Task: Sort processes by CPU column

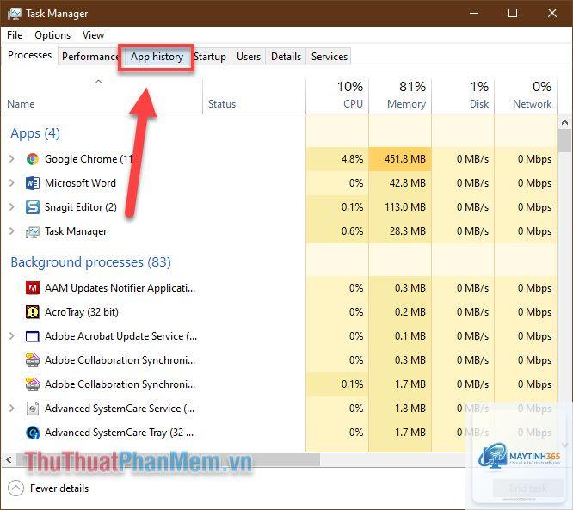Action: click(337, 96)
